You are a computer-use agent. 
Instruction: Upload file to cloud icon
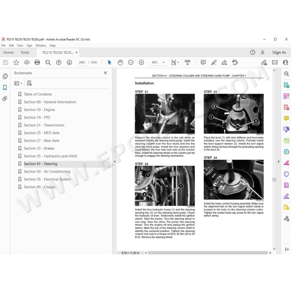27,62
